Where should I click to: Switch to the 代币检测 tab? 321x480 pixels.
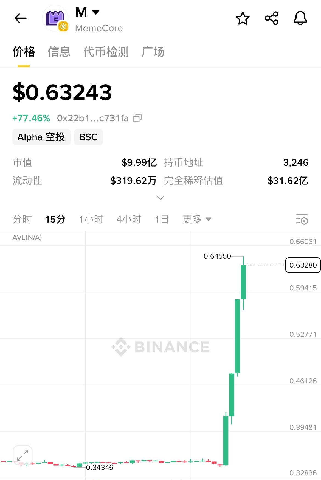(106, 52)
